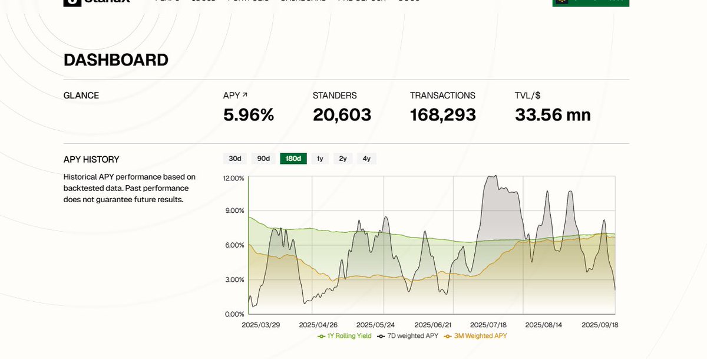Click the GLANCE section label
The image size is (707, 359).
click(81, 95)
